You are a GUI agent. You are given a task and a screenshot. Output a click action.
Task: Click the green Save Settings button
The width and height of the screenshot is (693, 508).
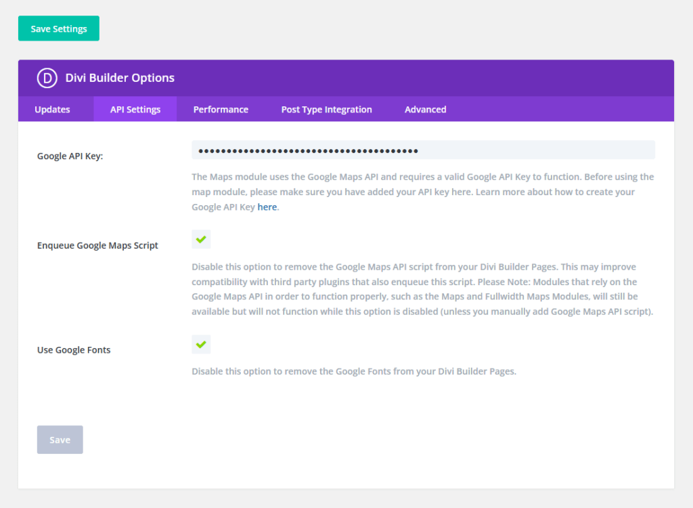(59, 28)
